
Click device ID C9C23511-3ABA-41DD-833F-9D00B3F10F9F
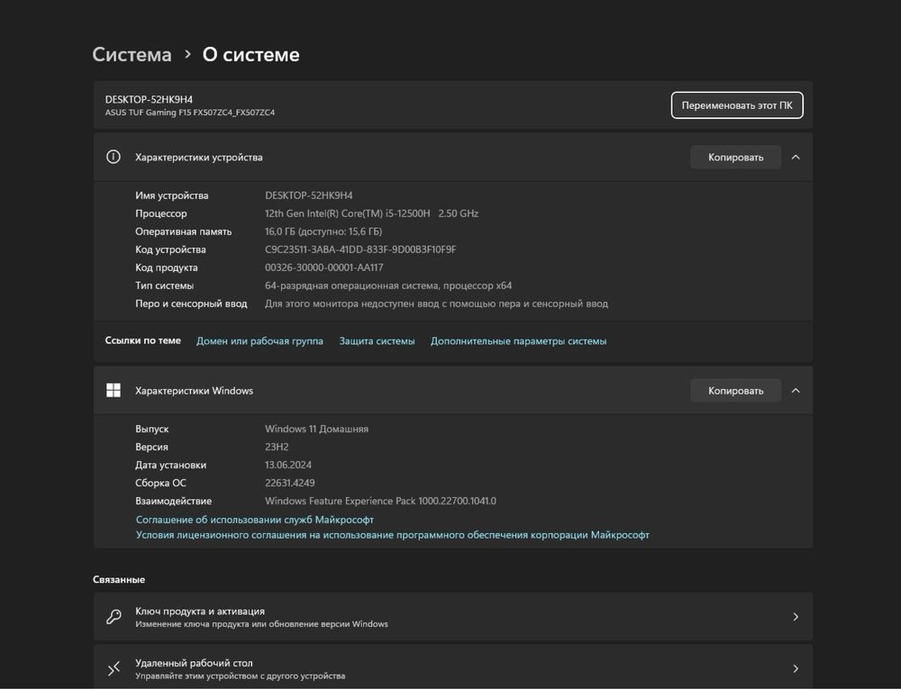click(360, 249)
